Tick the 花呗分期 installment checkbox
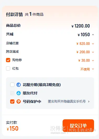 click(x=12, y=85)
